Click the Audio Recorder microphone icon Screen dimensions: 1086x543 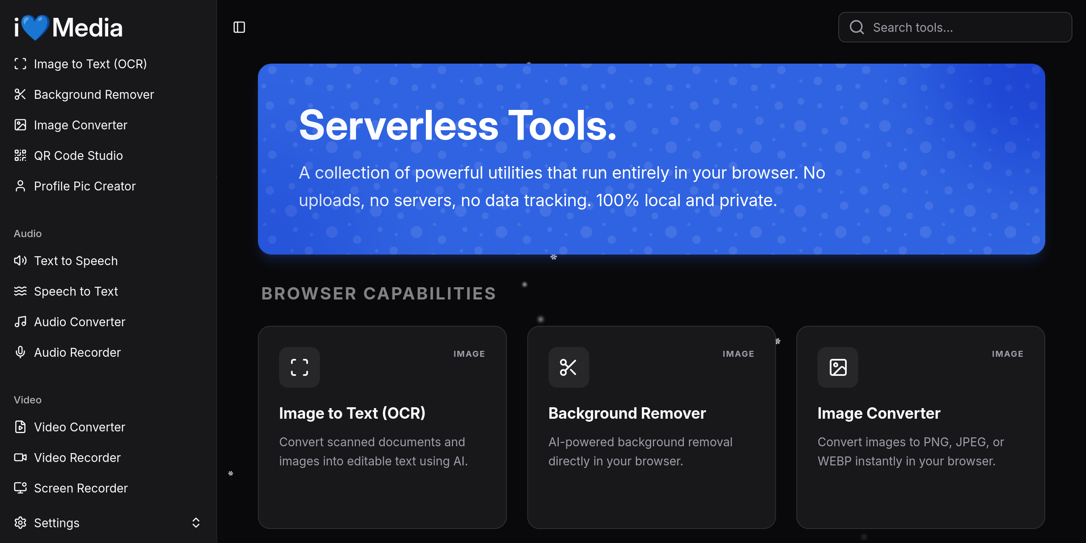[20, 352]
